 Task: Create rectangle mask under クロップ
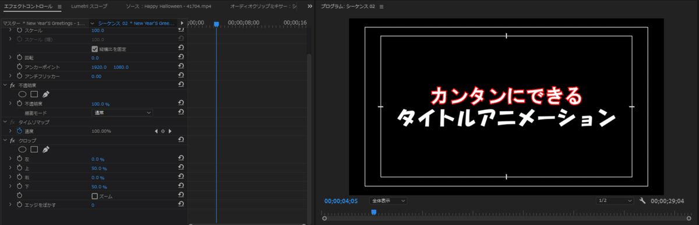(x=34, y=149)
